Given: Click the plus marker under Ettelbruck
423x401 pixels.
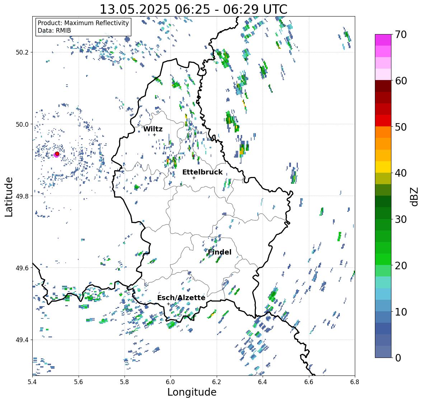Looking at the screenshot, I should click(194, 178).
